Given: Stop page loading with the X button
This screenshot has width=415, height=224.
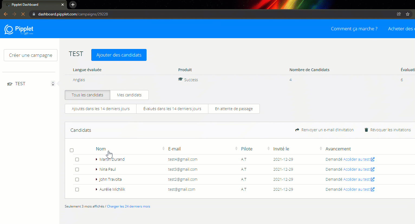Looking at the screenshot, I should [23, 14].
